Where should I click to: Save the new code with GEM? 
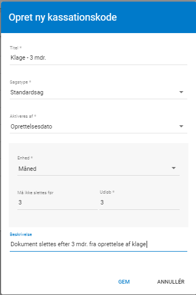coord(124,281)
